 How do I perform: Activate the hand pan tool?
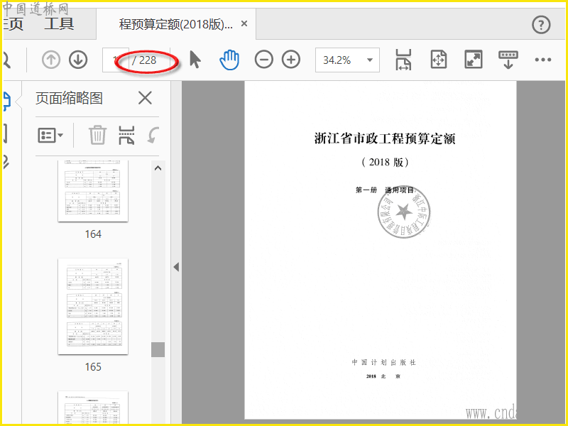point(229,60)
